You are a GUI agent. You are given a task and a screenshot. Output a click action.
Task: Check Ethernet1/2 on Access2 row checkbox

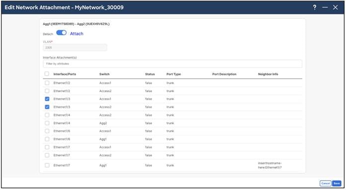[47, 91]
